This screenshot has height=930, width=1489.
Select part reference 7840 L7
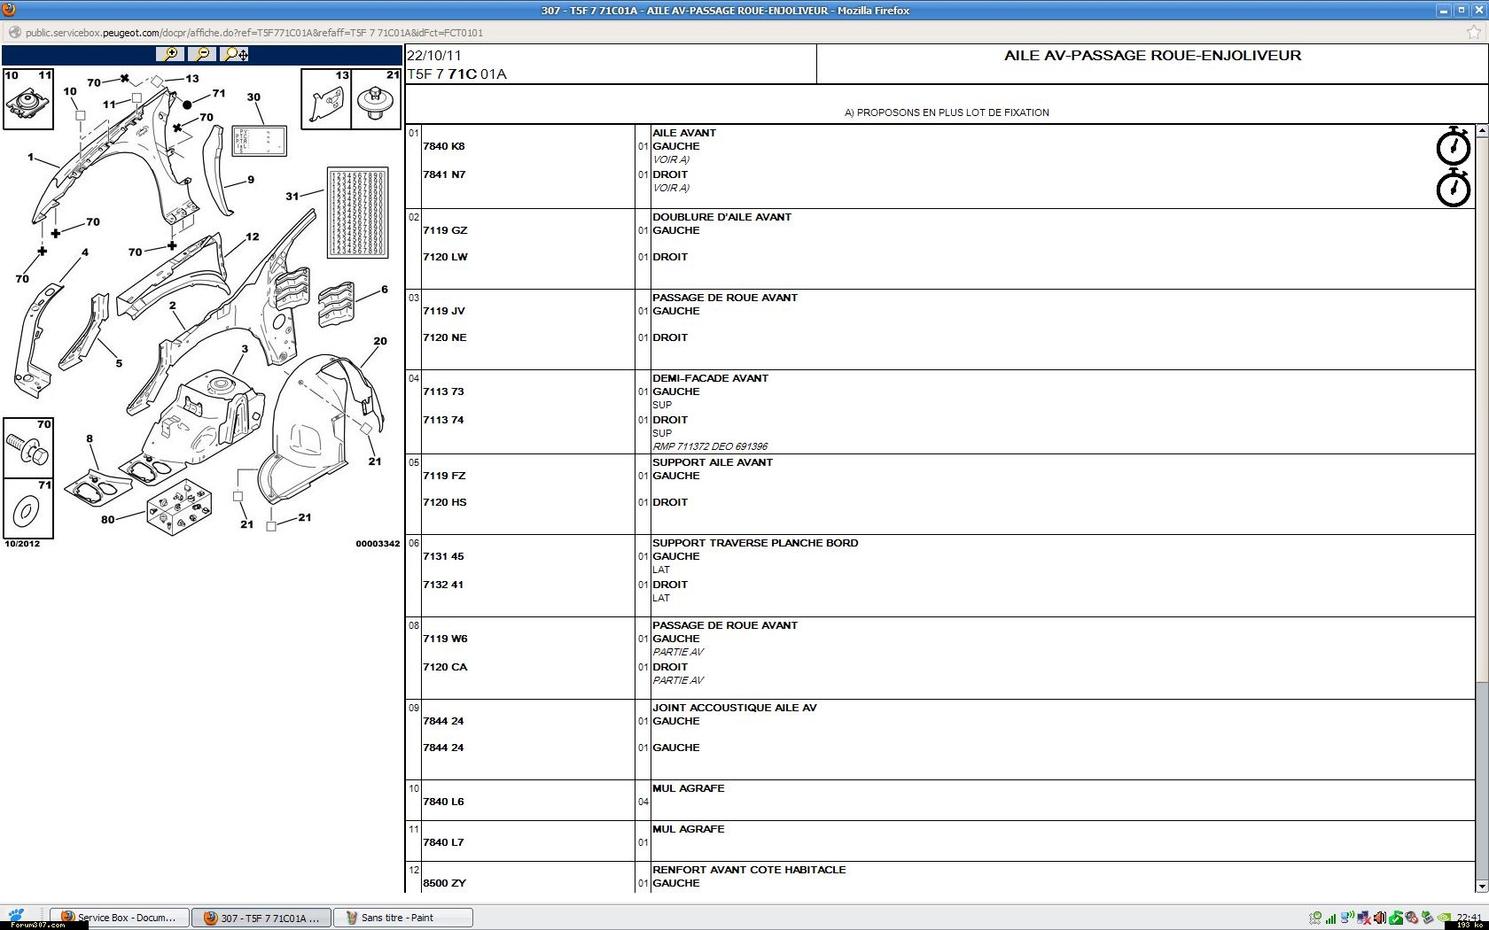click(443, 842)
